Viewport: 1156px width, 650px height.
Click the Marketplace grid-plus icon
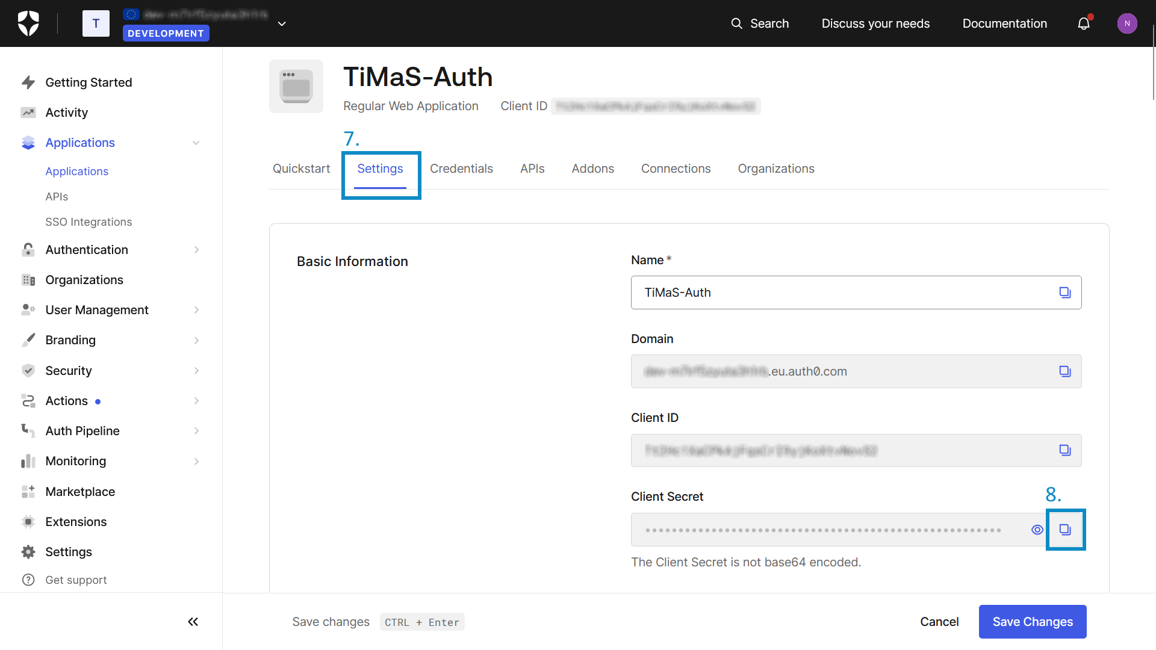click(28, 492)
